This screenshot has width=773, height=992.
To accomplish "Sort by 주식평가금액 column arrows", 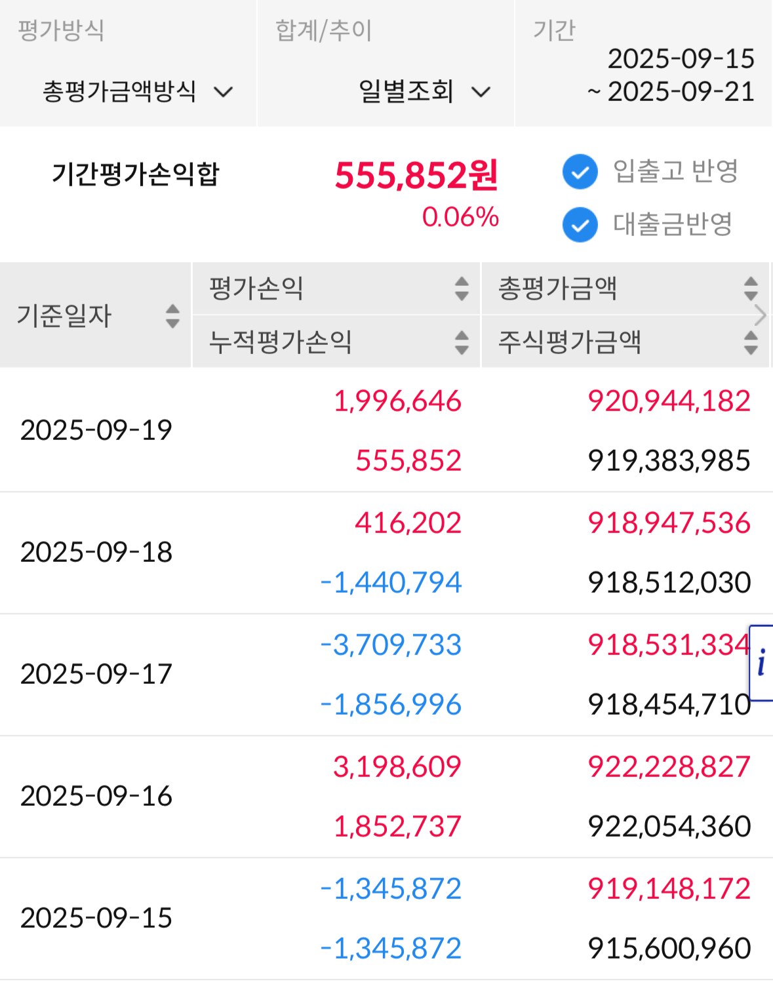I will pyautogui.click(x=751, y=342).
